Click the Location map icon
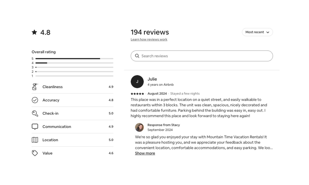Viewport: 309px width, 185px height. pos(35,140)
